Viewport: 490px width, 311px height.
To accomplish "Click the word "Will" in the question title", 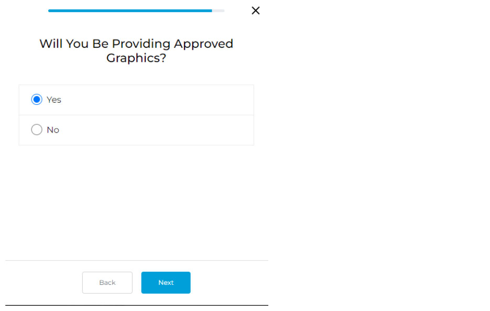I will coord(50,44).
